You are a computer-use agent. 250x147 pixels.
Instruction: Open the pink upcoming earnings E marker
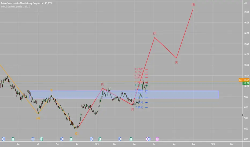click(157, 139)
